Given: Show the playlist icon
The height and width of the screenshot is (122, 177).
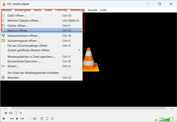Looking at the screenshot, I should [42, 118].
